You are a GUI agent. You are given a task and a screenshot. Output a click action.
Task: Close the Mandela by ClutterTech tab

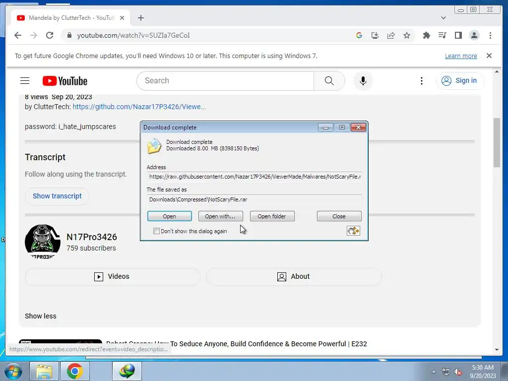coord(122,18)
